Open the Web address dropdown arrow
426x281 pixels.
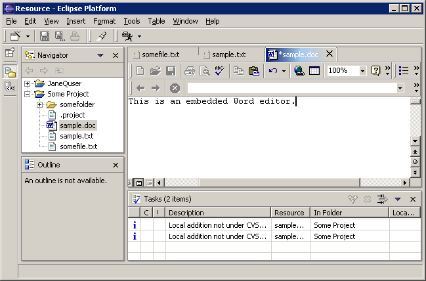(400, 88)
